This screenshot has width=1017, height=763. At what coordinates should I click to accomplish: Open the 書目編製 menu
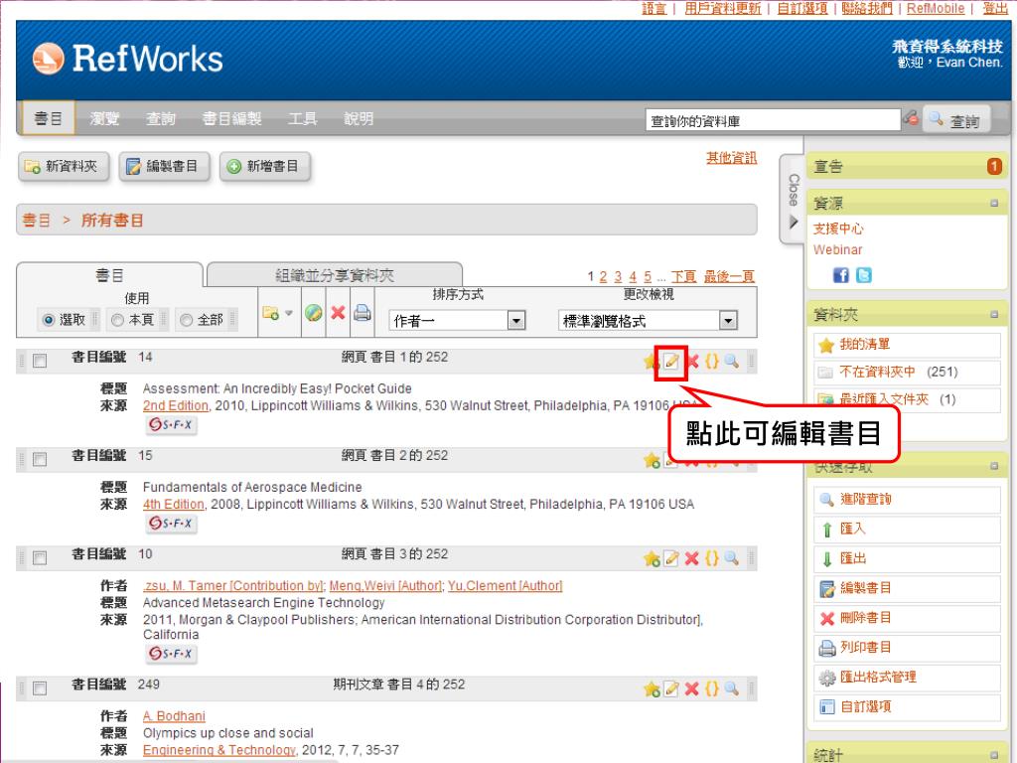point(231,119)
